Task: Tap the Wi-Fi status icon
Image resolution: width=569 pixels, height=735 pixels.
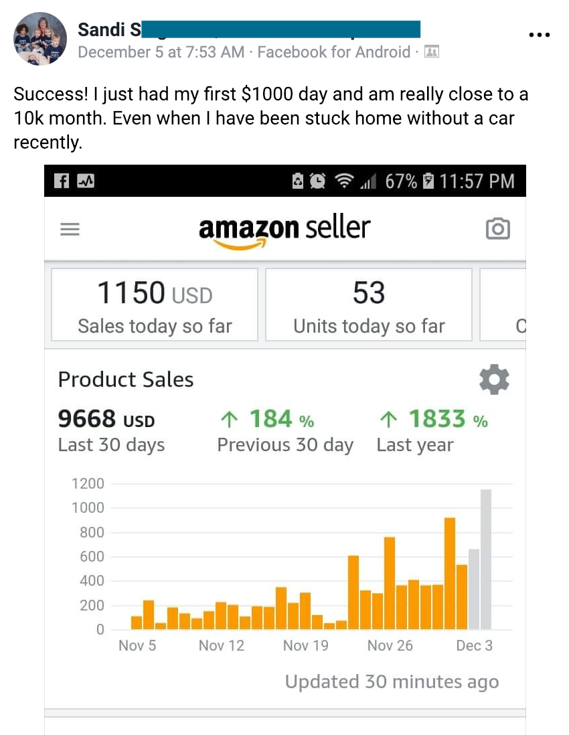Action: coord(344,181)
